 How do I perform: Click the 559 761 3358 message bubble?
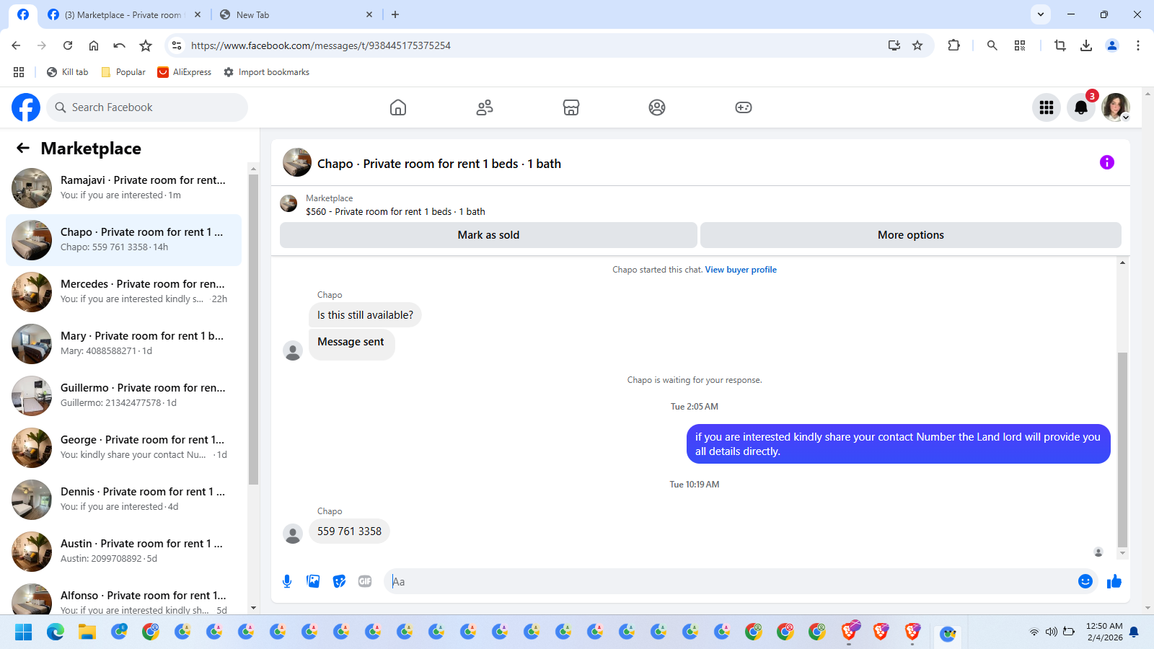(349, 531)
